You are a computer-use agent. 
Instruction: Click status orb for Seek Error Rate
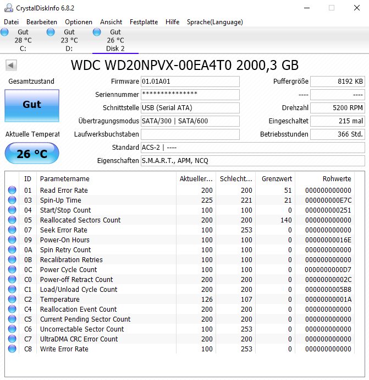point(12,230)
